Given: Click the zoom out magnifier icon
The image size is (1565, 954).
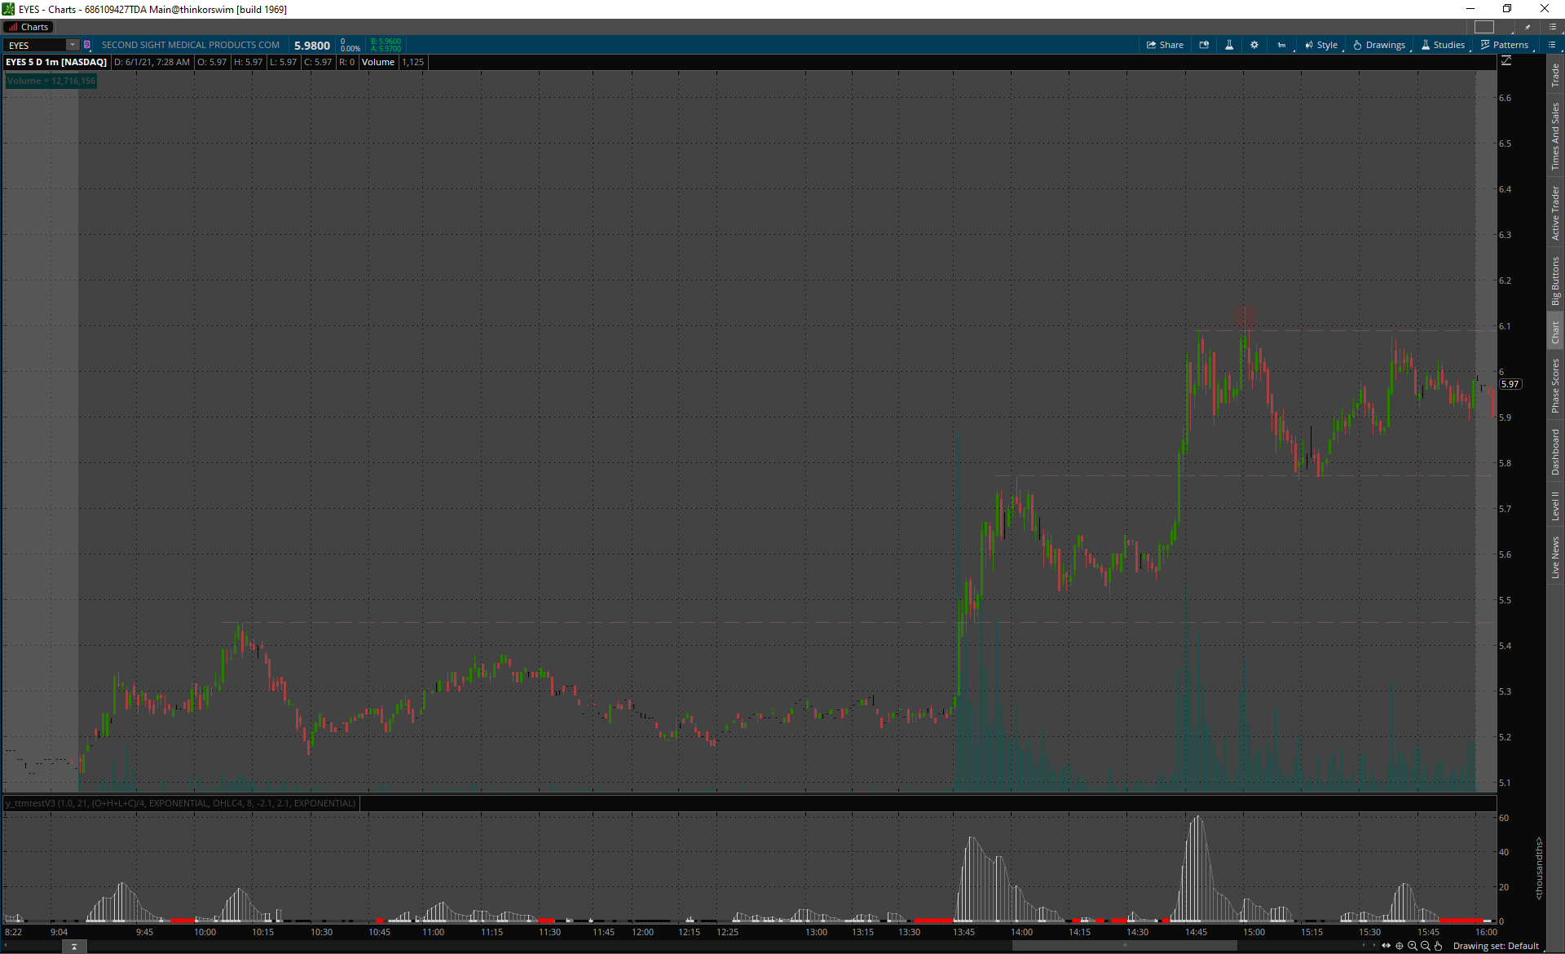Looking at the screenshot, I should click(1426, 946).
